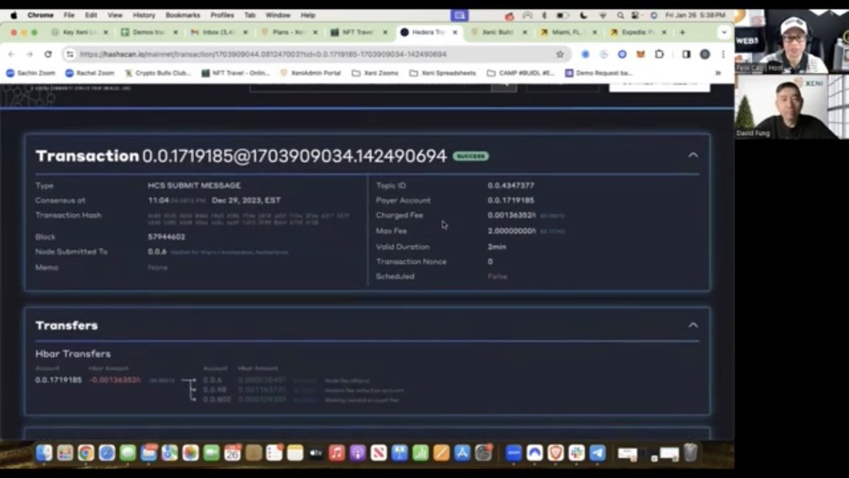
Task: Open Rachel Zoom bookmark
Action: (90, 73)
